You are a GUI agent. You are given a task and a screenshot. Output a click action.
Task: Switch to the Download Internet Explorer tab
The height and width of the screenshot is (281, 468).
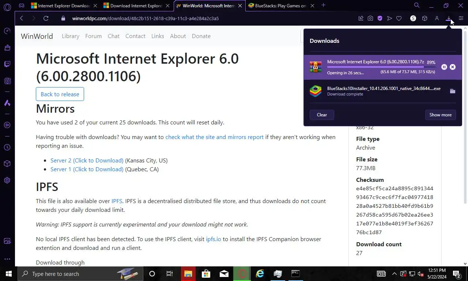(136, 5)
